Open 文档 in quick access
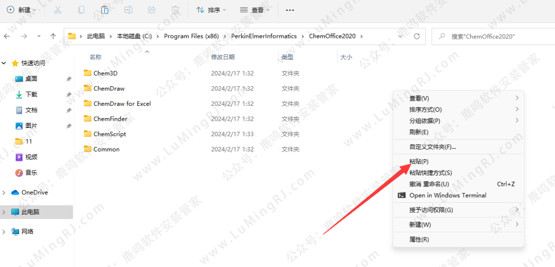The height and width of the screenshot is (267, 555). (31, 110)
